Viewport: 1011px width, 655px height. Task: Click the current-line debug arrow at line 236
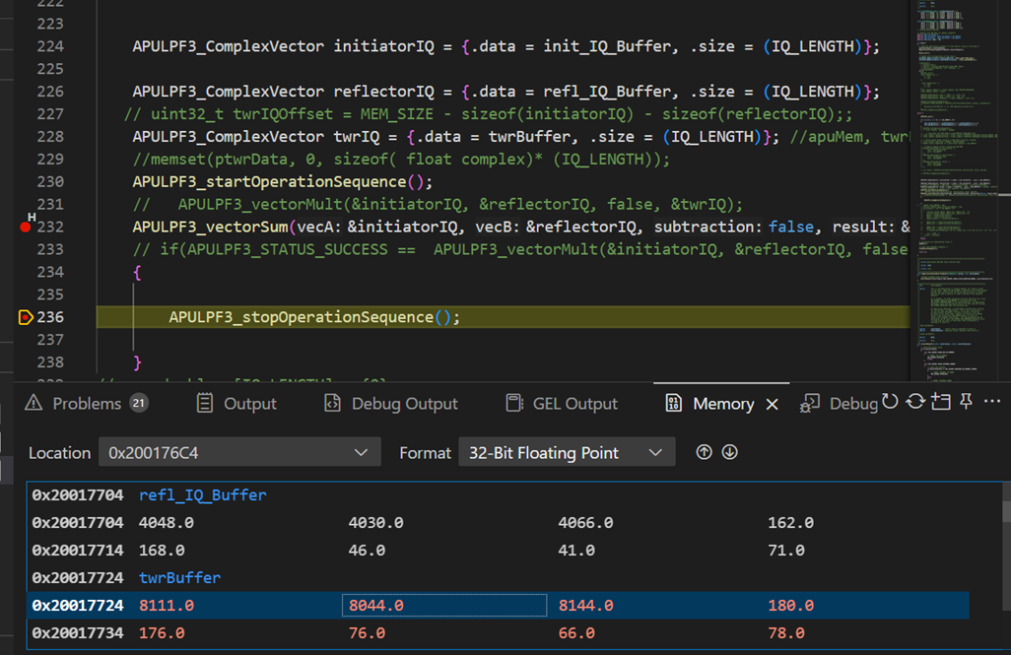pos(25,317)
